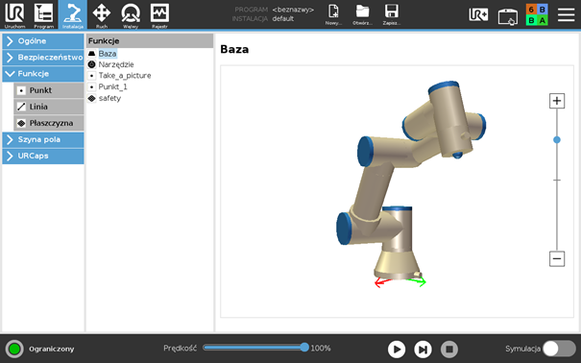Click the Otwórz folder icon
Viewport: 581px width, 363px height.
[x=362, y=14]
